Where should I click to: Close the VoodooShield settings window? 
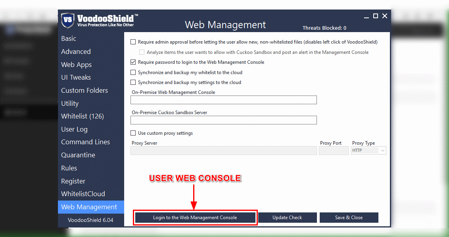385,16
